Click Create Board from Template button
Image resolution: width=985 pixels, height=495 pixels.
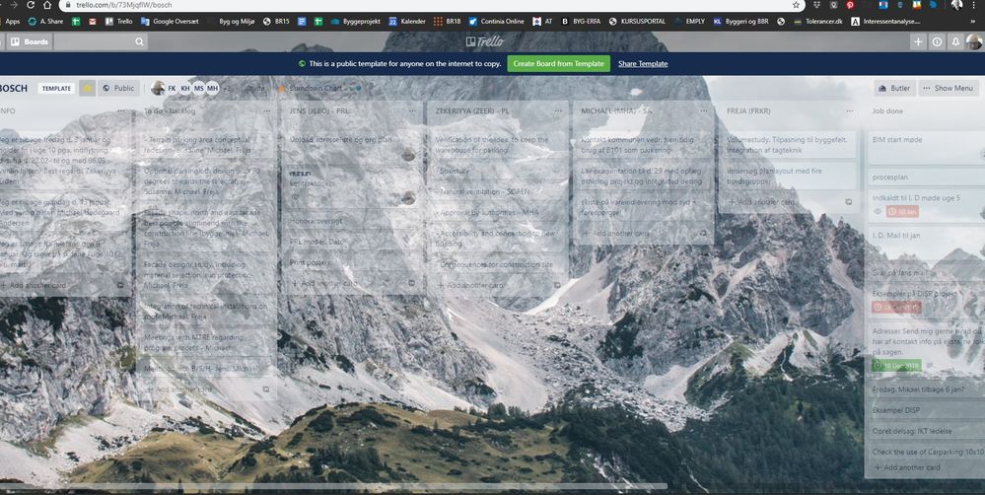tap(558, 63)
